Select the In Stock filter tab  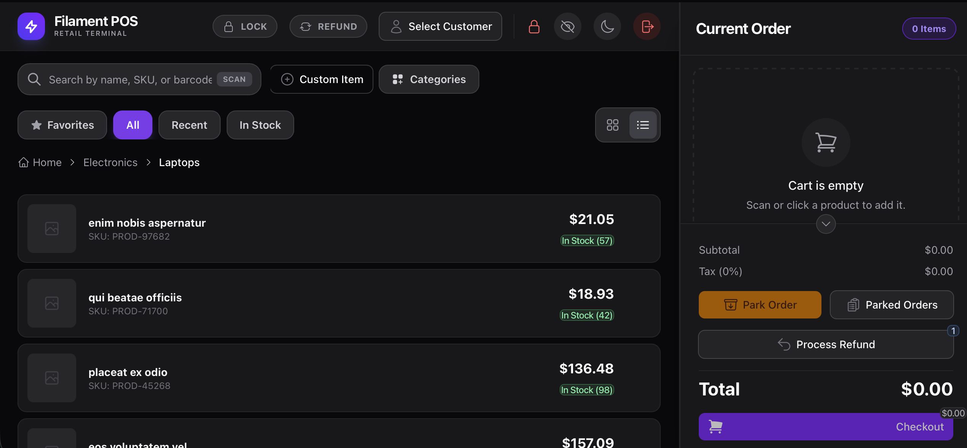click(x=260, y=125)
